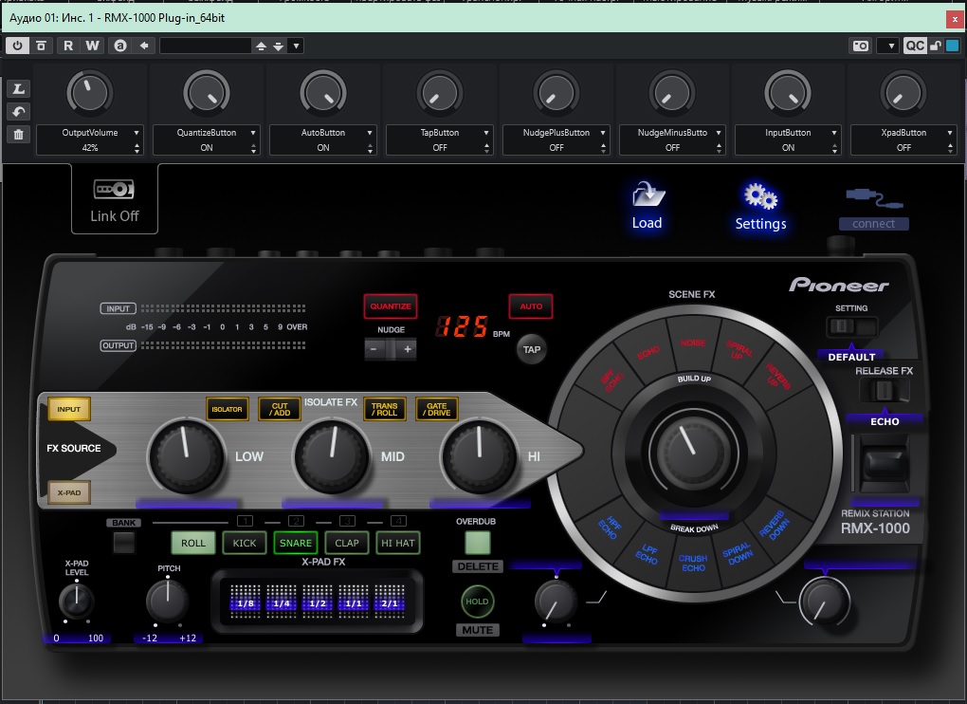Click the PITCH knob
This screenshot has height=704, width=967.
(167, 602)
